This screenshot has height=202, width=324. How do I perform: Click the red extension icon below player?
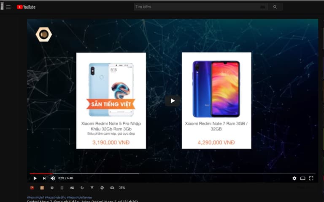[32, 188]
